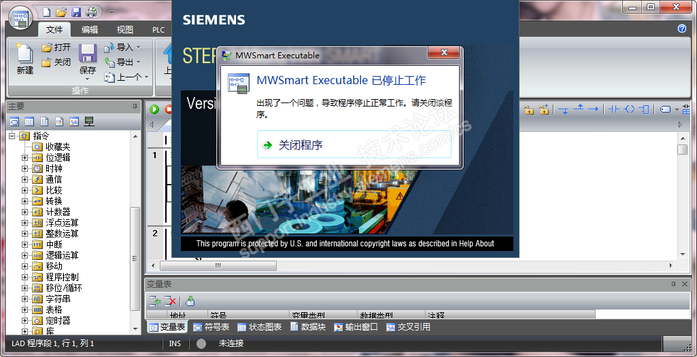Select 整数运算 instruction folder
This screenshot has width=697, height=357.
point(63,233)
